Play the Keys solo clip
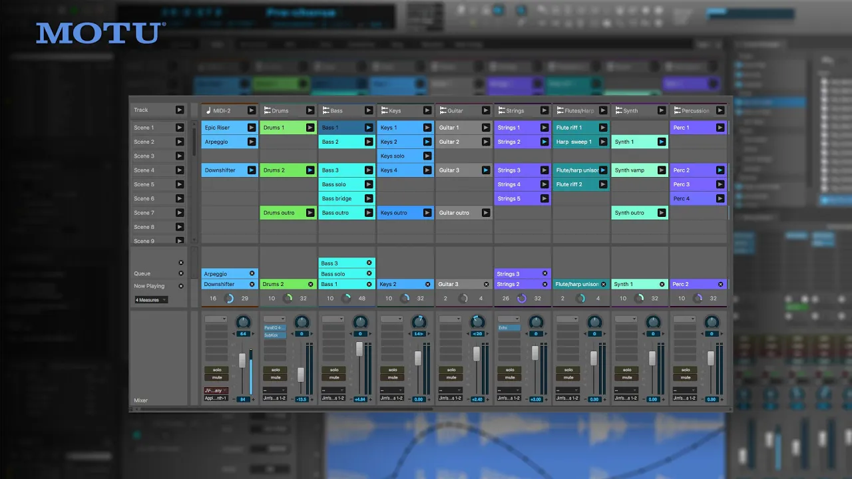Screen dimensions: 852x479 coord(427,156)
